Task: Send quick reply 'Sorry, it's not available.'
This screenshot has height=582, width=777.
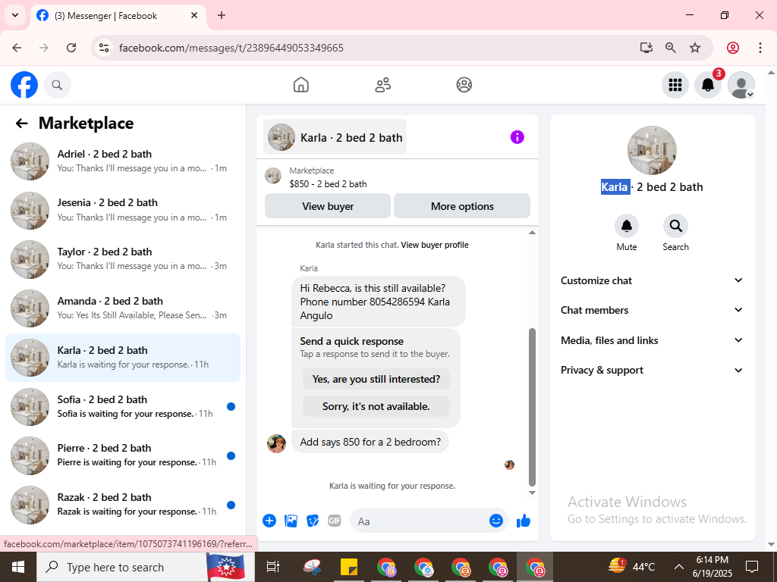Action: (376, 407)
